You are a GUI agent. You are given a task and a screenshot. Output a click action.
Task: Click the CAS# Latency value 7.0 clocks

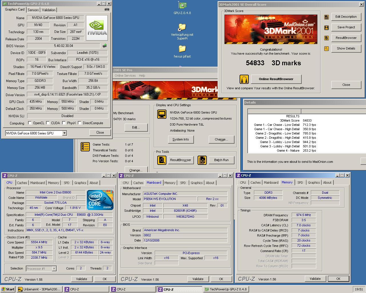[x=304, y=225]
